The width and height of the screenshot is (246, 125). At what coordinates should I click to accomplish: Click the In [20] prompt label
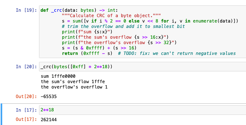pos(26,67)
